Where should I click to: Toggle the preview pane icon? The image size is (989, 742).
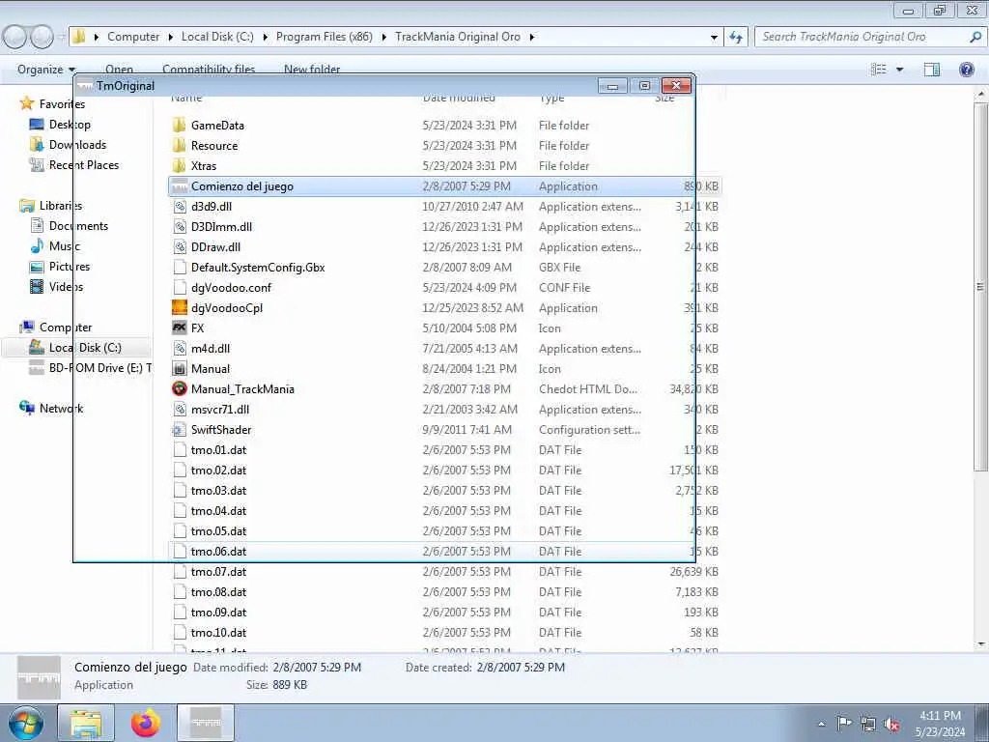click(x=932, y=70)
